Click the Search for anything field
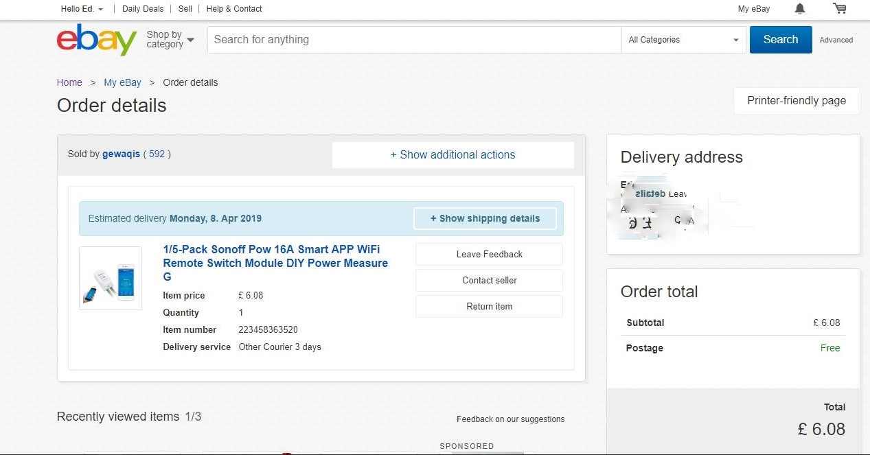870x455 pixels. pos(414,40)
